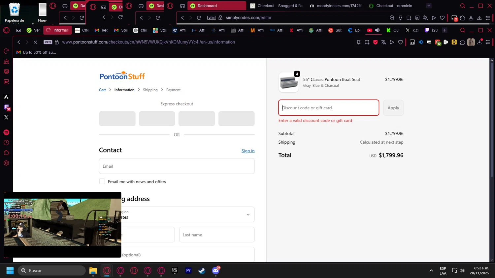Click the pontoon boat seat product thumbnail
This screenshot has height=278, width=495.
pyautogui.click(x=288, y=82)
